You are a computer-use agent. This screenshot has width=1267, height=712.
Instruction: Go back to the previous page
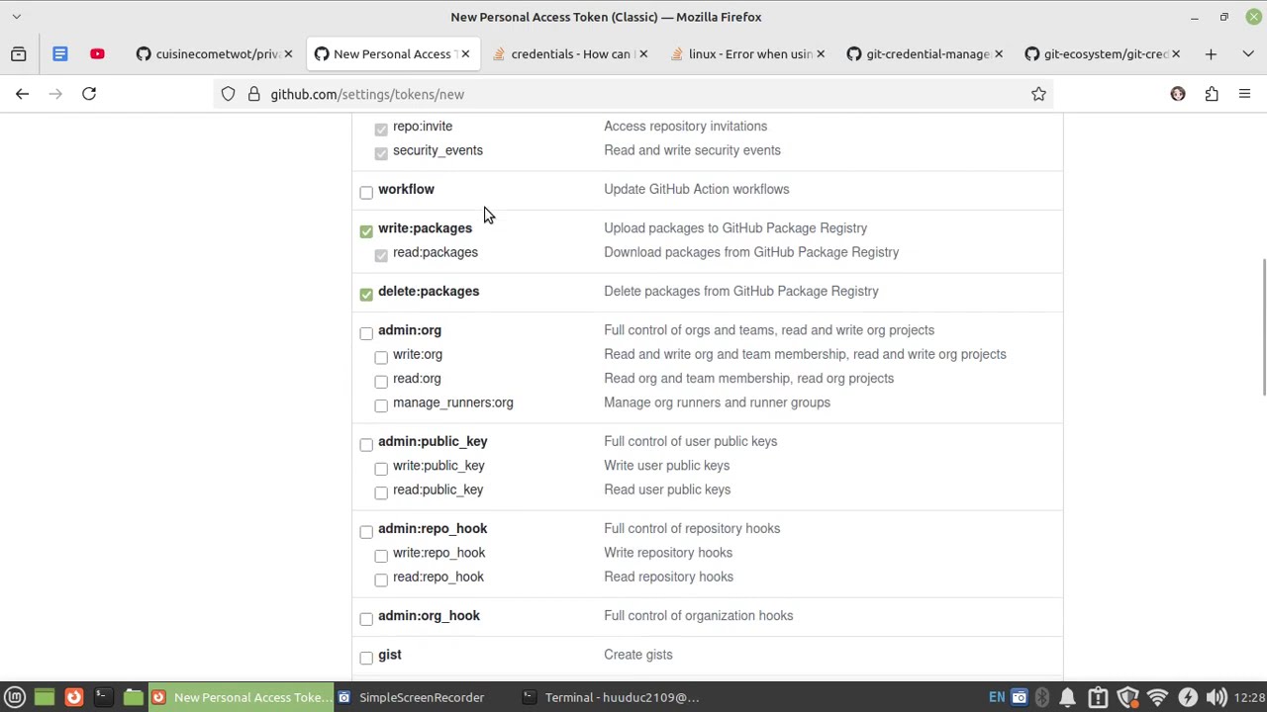tap(22, 94)
